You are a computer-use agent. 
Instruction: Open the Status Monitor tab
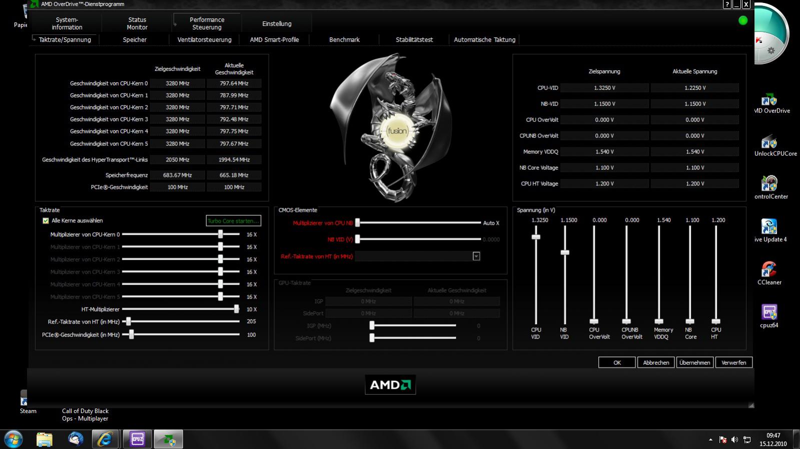coord(137,23)
